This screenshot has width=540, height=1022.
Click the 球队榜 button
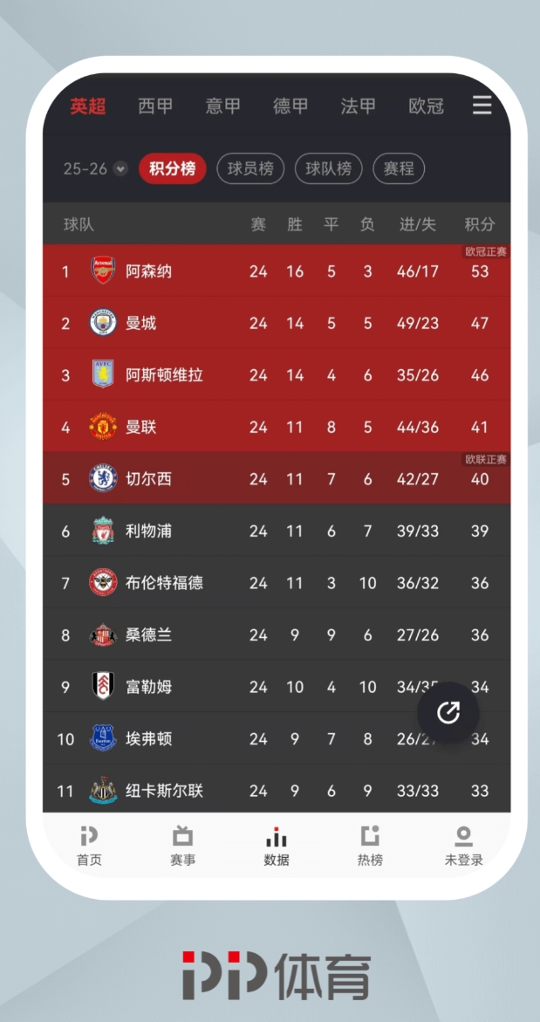329,168
